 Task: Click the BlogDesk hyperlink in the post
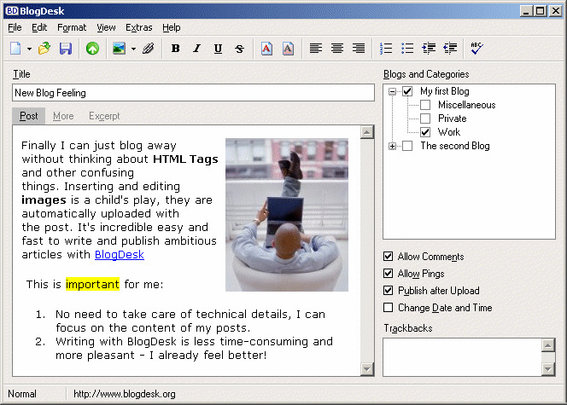[119, 254]
